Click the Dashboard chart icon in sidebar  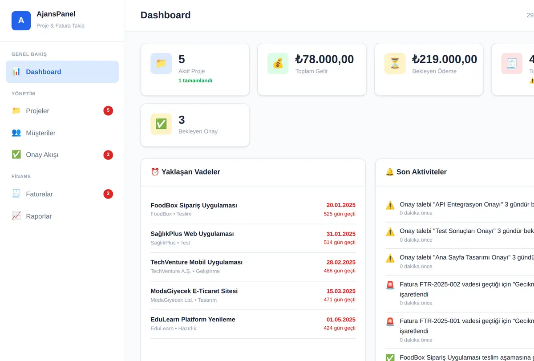(16, 71)
